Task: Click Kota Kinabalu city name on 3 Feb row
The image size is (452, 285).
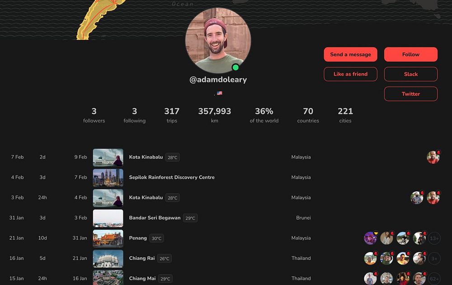Action: (146, 198)
